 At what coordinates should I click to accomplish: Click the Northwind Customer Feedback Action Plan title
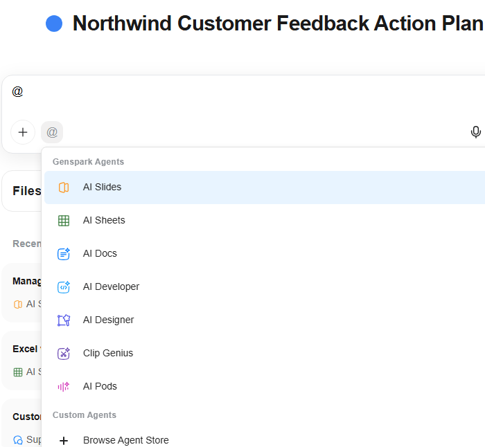point(278,24)
